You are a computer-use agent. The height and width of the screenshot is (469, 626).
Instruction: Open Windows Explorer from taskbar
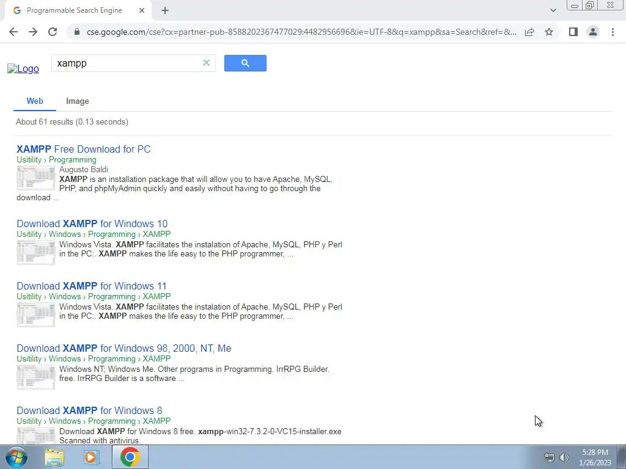click(54, 457)
